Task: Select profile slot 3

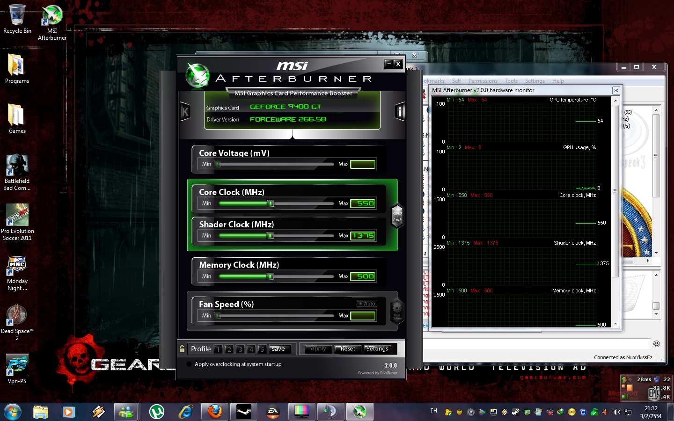Action: click(240, 349)
